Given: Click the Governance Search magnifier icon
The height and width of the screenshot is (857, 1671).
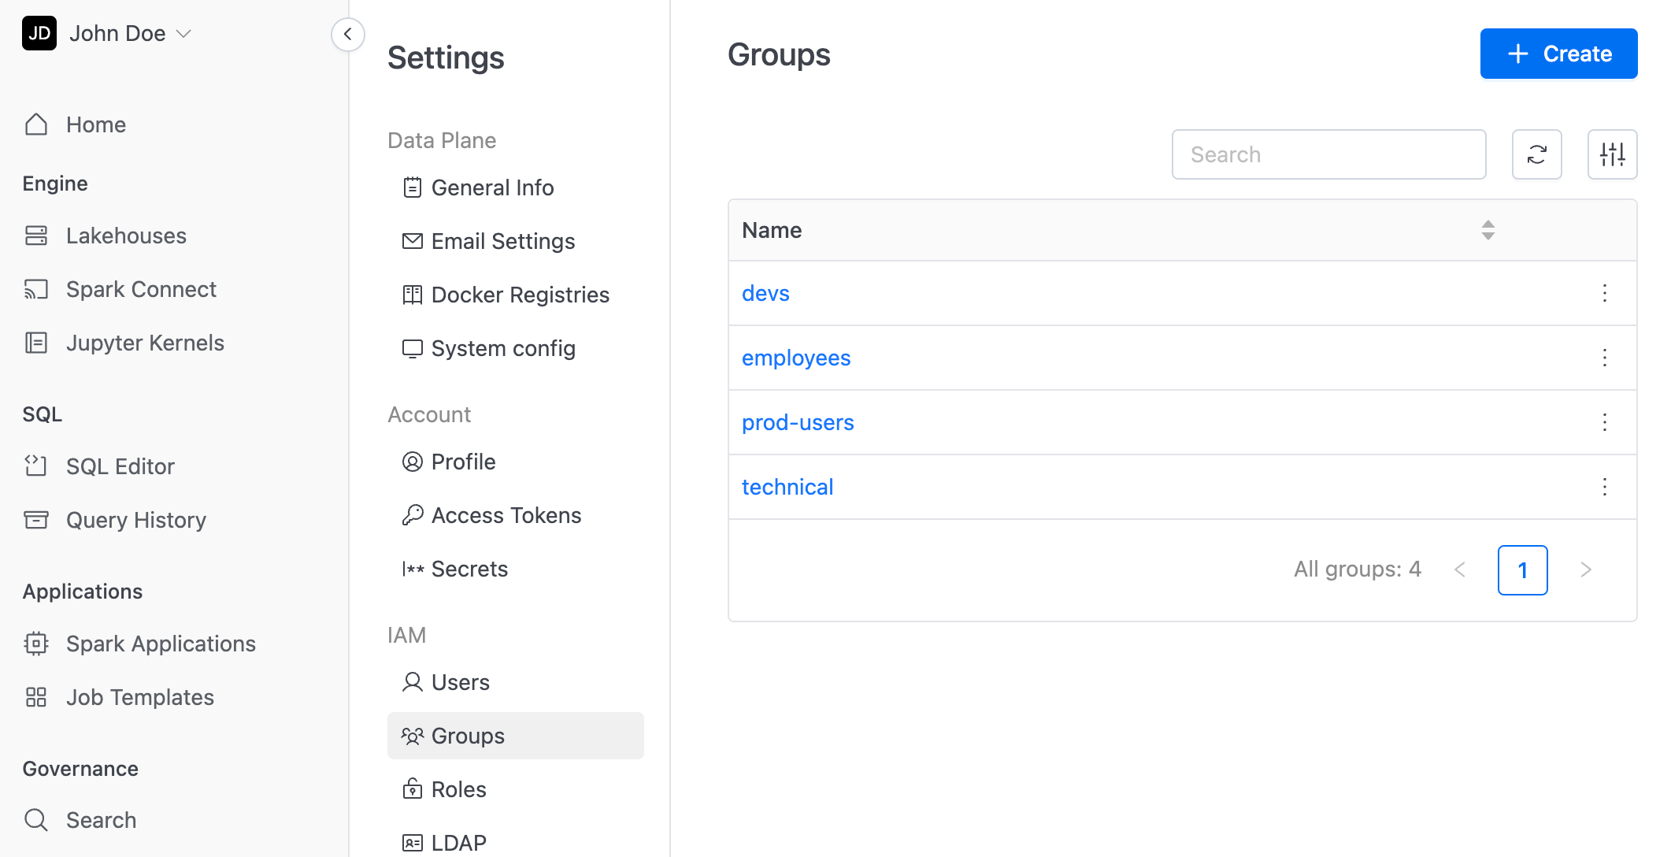Looking at the screenshot, I should pyautogui.click(x=36, y=820).
